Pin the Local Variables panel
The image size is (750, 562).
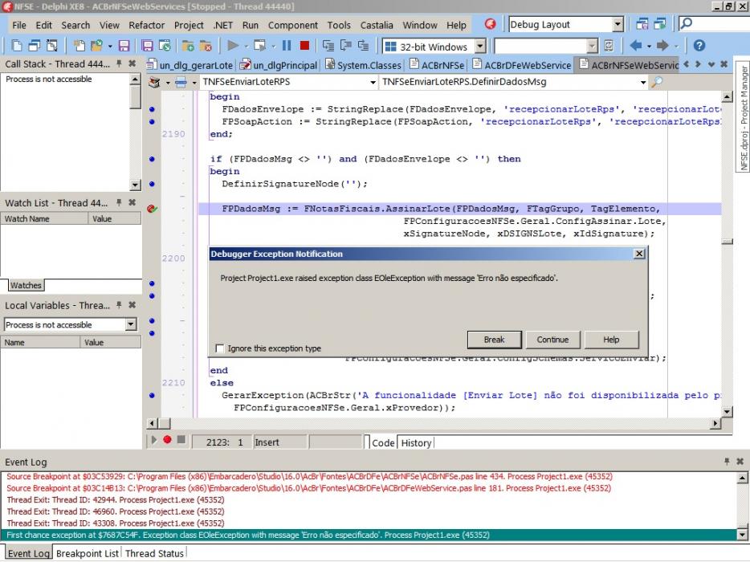click(119, 305)
